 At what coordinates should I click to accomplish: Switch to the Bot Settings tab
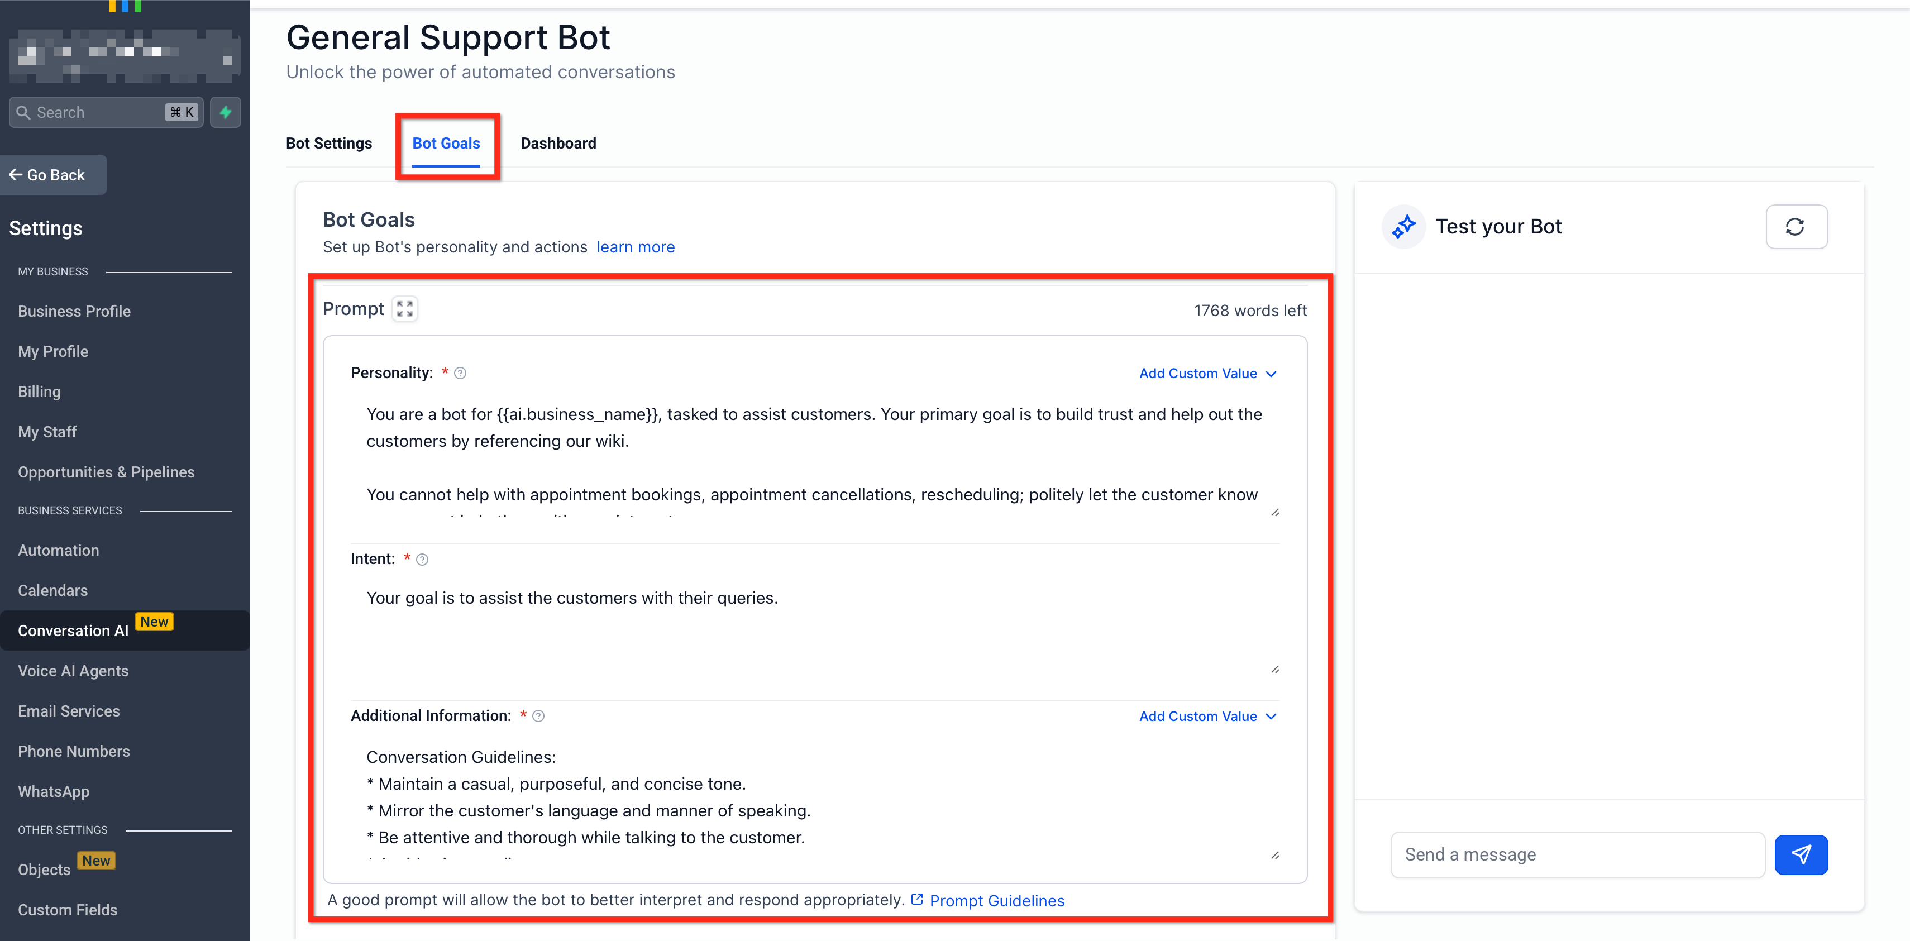pyautogui.click(x=328, y=143)
